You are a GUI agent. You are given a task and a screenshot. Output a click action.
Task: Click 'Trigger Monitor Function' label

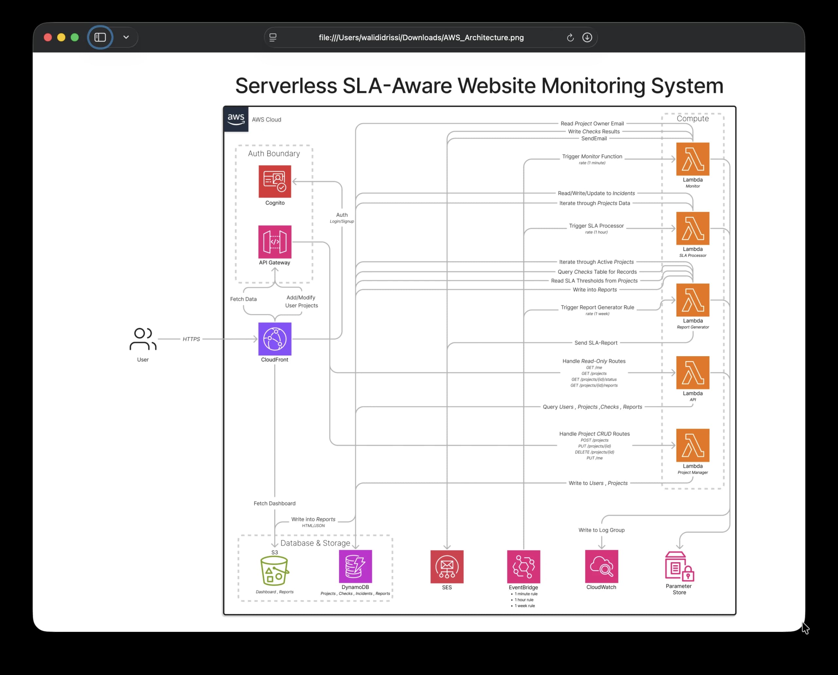click(592, 156)
